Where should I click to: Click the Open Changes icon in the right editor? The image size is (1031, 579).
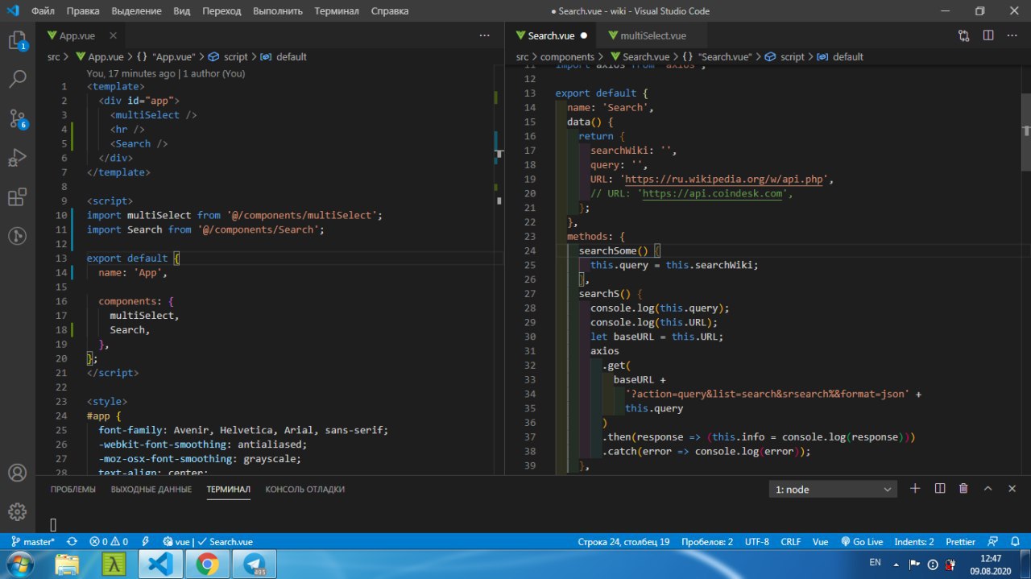[x=964, y=35]
